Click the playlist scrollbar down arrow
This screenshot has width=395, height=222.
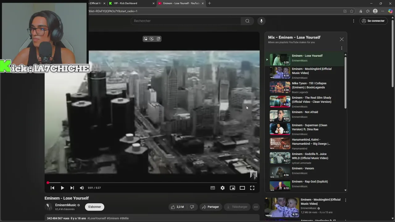click(345, 190)
